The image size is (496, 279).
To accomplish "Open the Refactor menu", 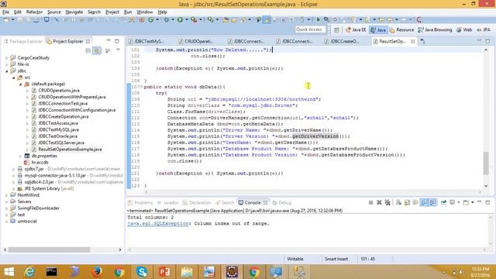I will pos(34,12).
